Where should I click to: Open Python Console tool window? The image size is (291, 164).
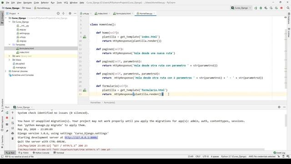(x=41, y=153)
